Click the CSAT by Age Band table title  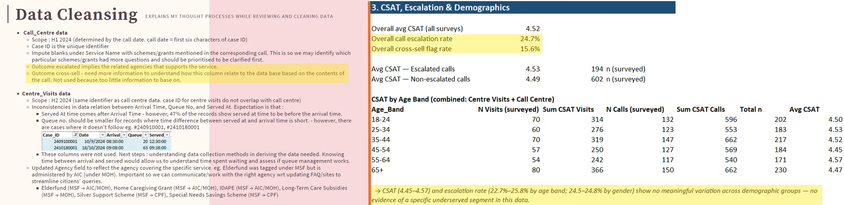[463, 99]
